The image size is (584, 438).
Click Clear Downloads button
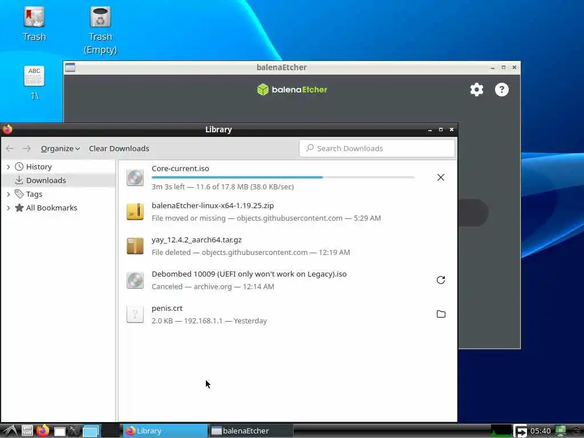pos(119,149)
